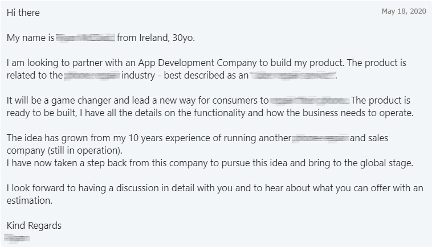The width and height of the screenshot is (432, 247).
Task: Click the 'Hi there' greeting line
Action: pyautogui.click(x=23, y=13)
